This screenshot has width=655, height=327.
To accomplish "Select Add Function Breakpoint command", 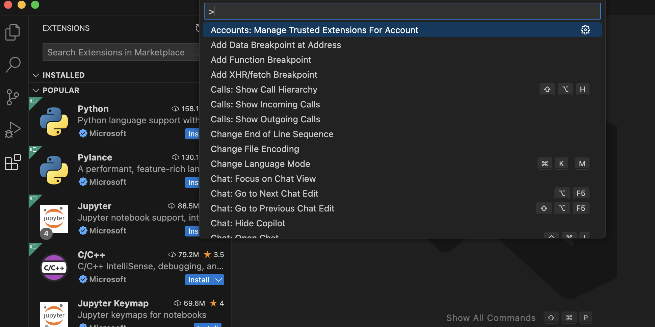I will click(402, 59).
